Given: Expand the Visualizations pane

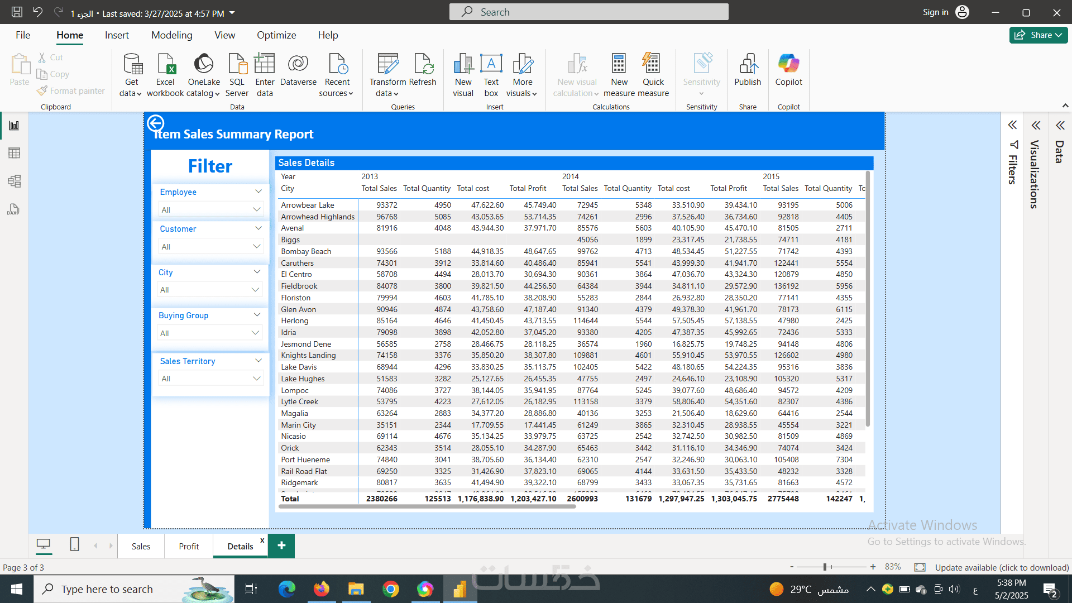Looking at the screenshot, I should click(x=1036, y=125).
